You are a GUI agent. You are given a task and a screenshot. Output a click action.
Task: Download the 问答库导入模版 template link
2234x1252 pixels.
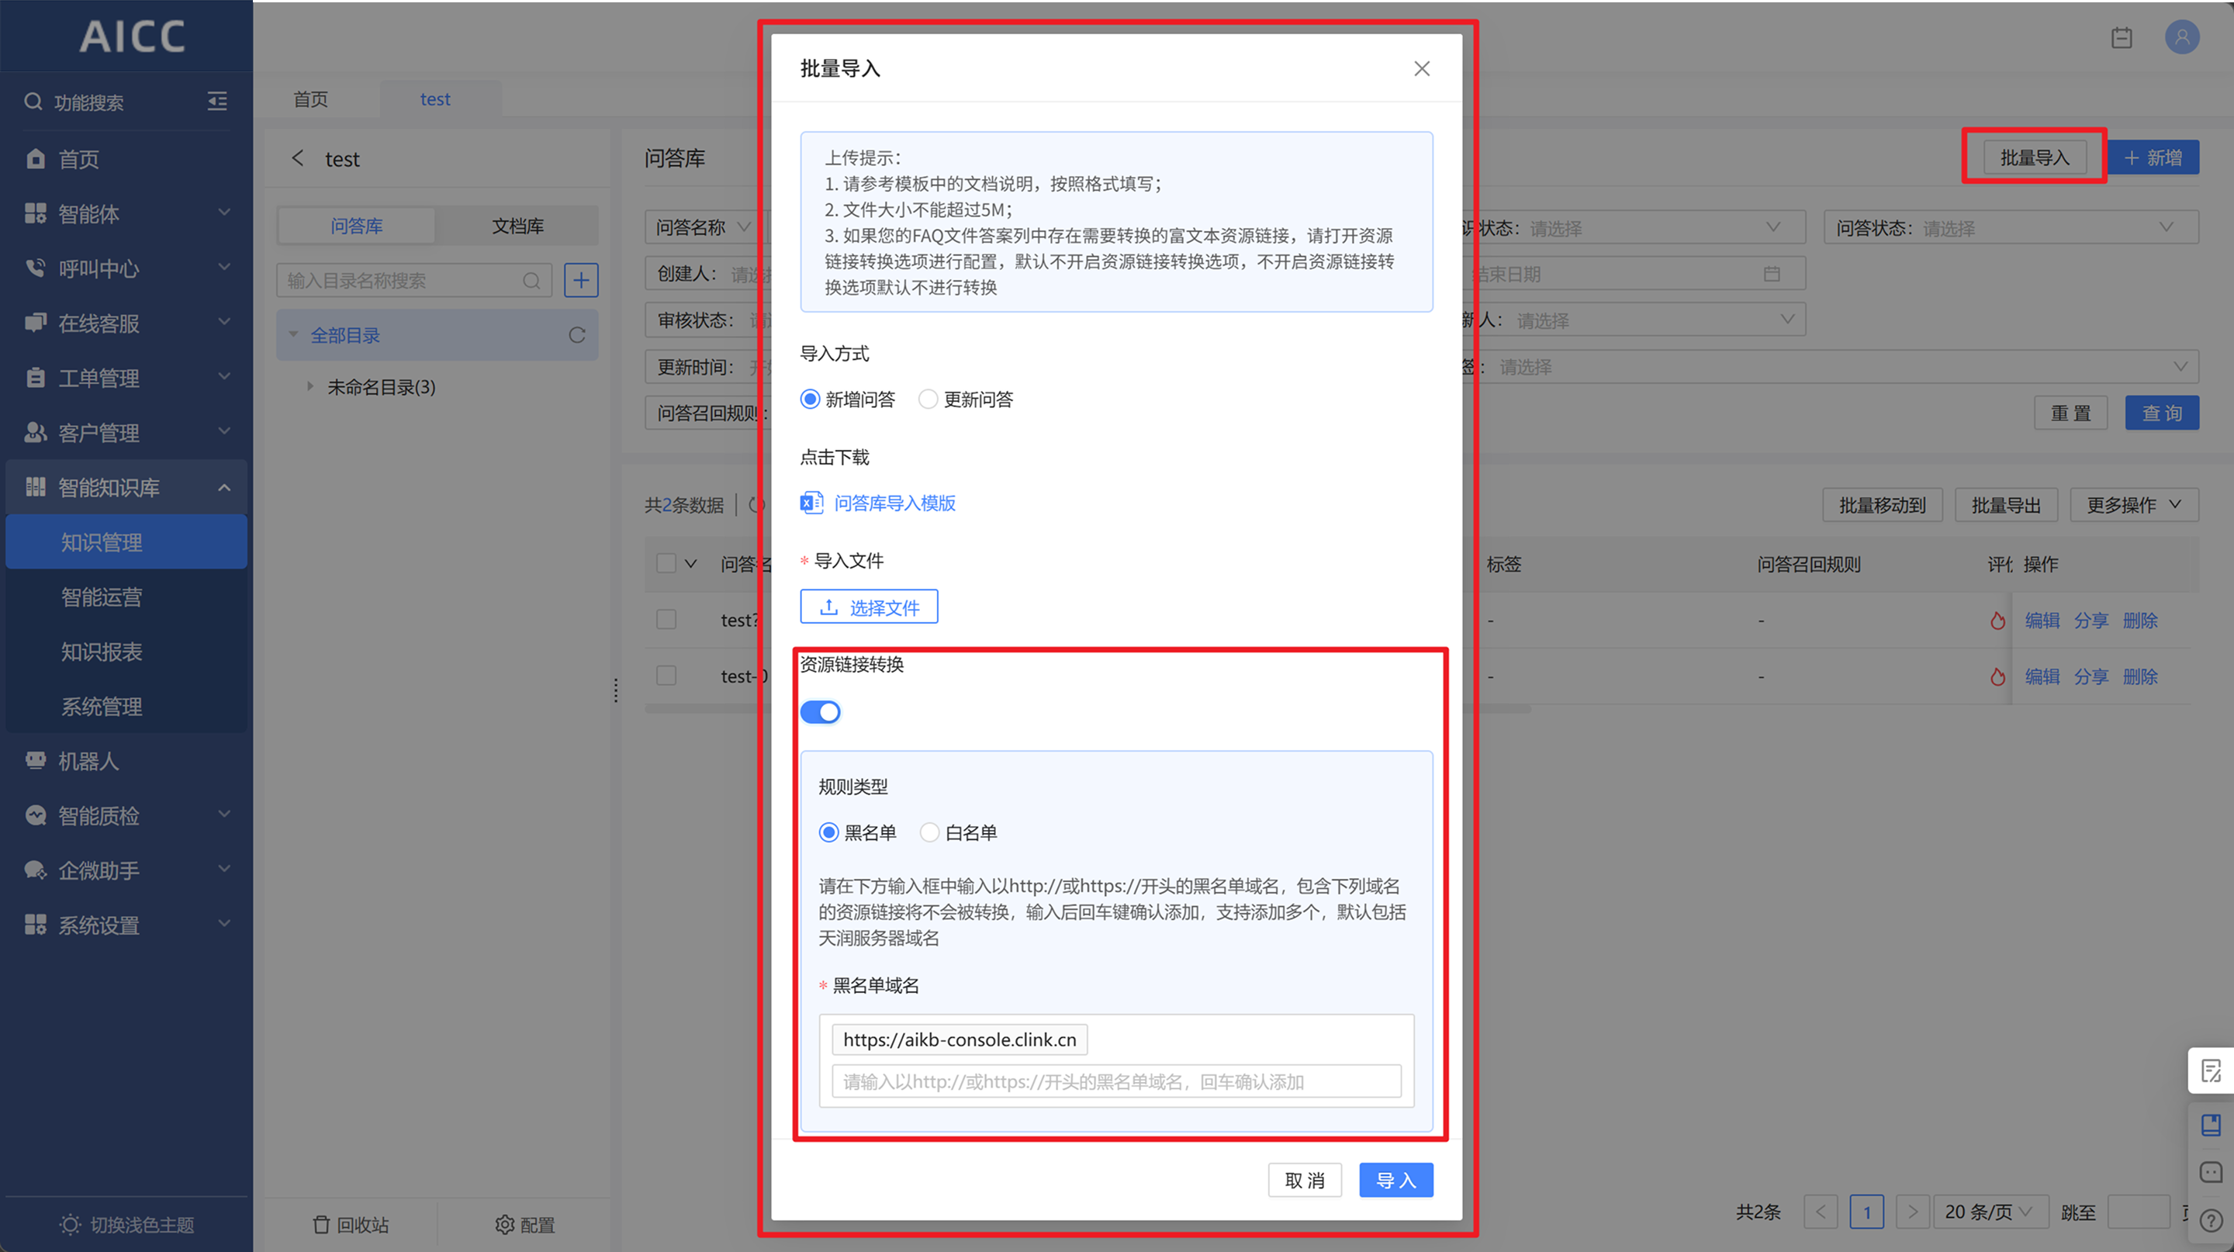coord(894,503)
